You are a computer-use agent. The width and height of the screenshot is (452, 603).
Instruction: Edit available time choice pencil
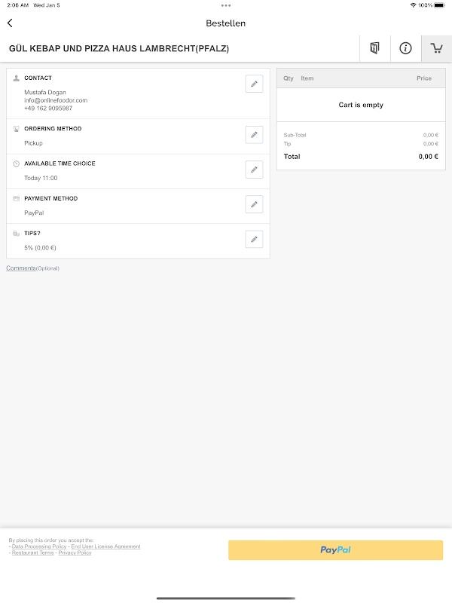(254, 170)
